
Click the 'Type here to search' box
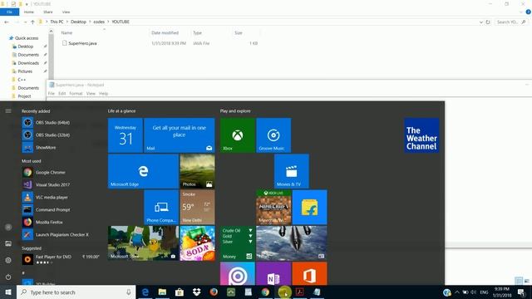(76, 292)
